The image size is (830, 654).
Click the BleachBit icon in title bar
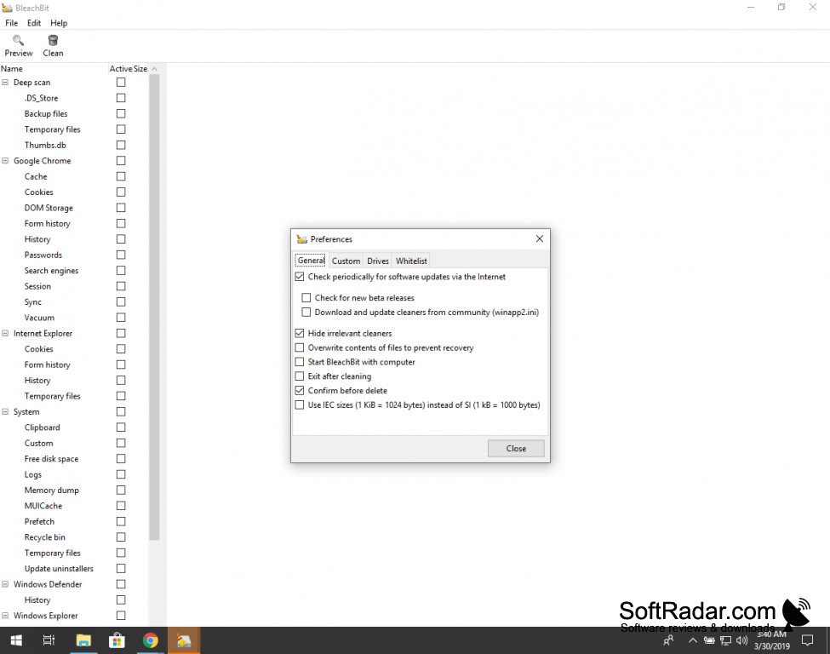(x=7, y=8)
